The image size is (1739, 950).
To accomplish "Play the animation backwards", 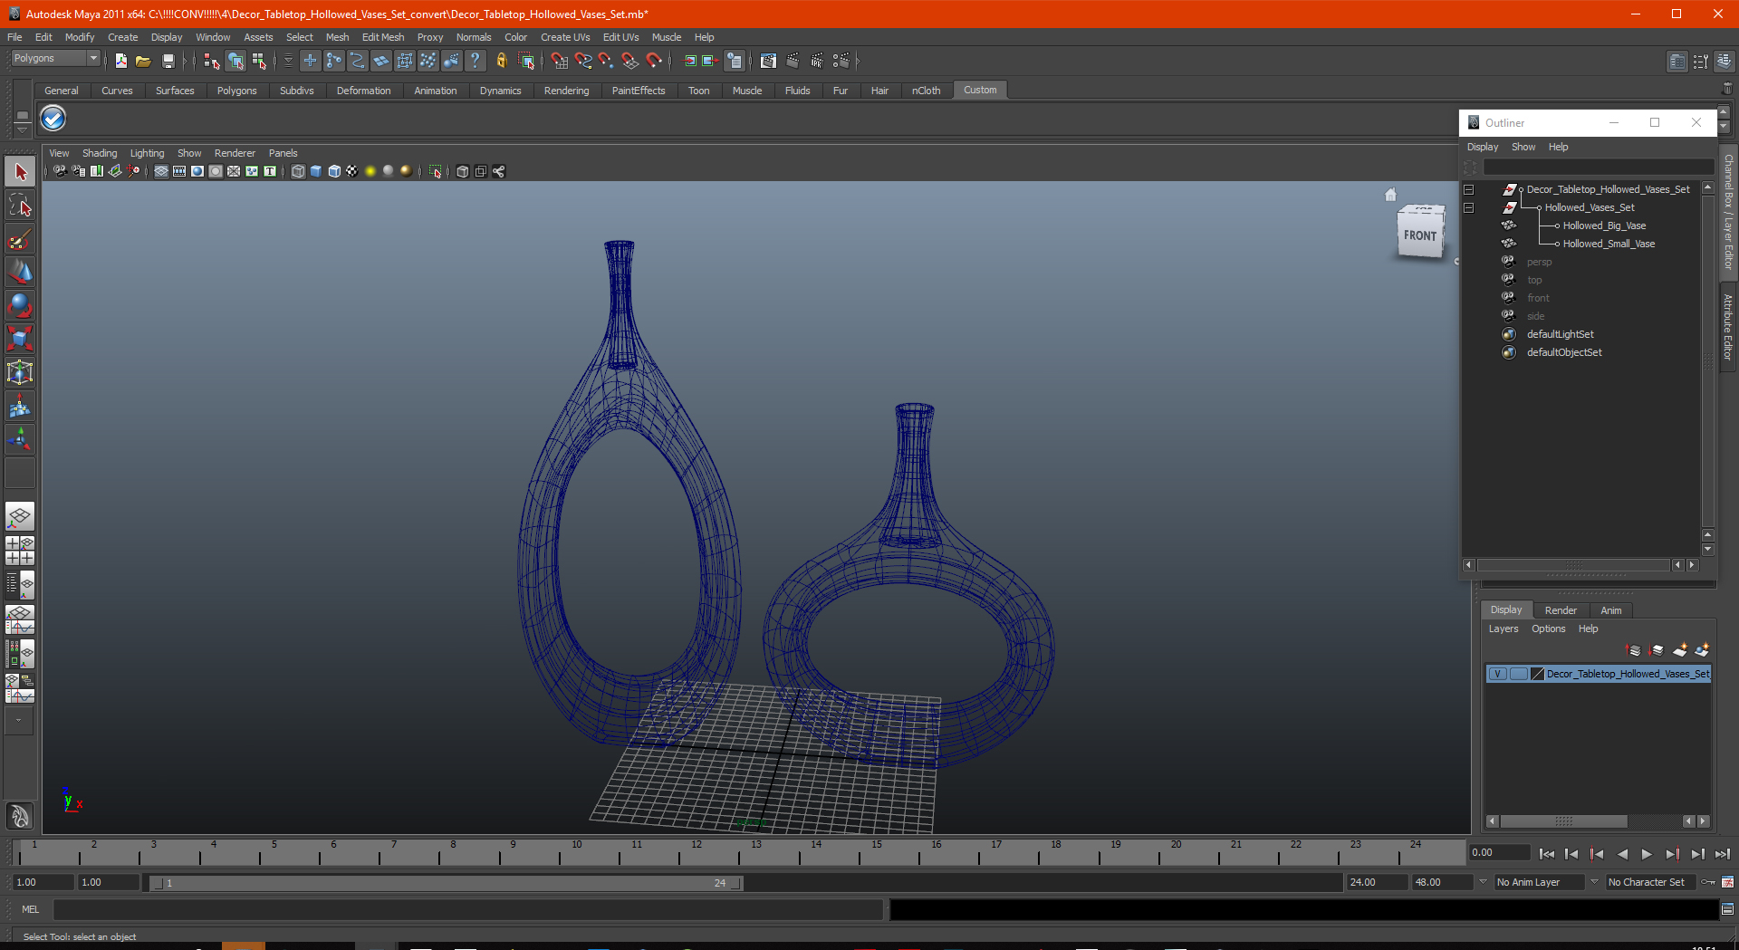I will click(x=1622, y=854).
